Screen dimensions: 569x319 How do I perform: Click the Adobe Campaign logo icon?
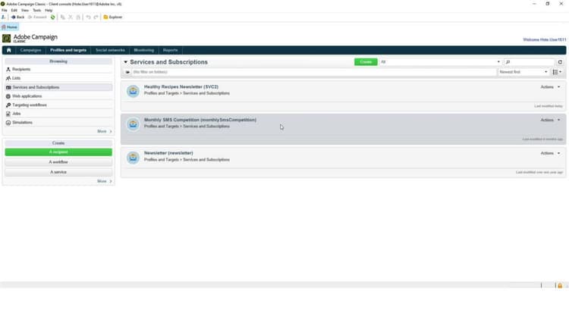click(x=7, y=39)
